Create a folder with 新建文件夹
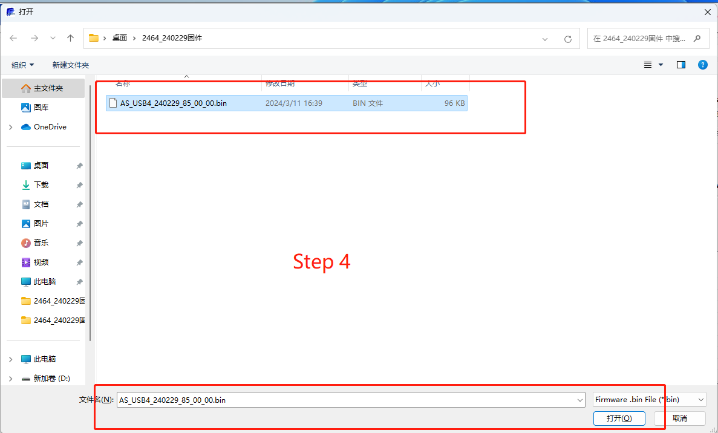718x433 pixels. [70, 65]
